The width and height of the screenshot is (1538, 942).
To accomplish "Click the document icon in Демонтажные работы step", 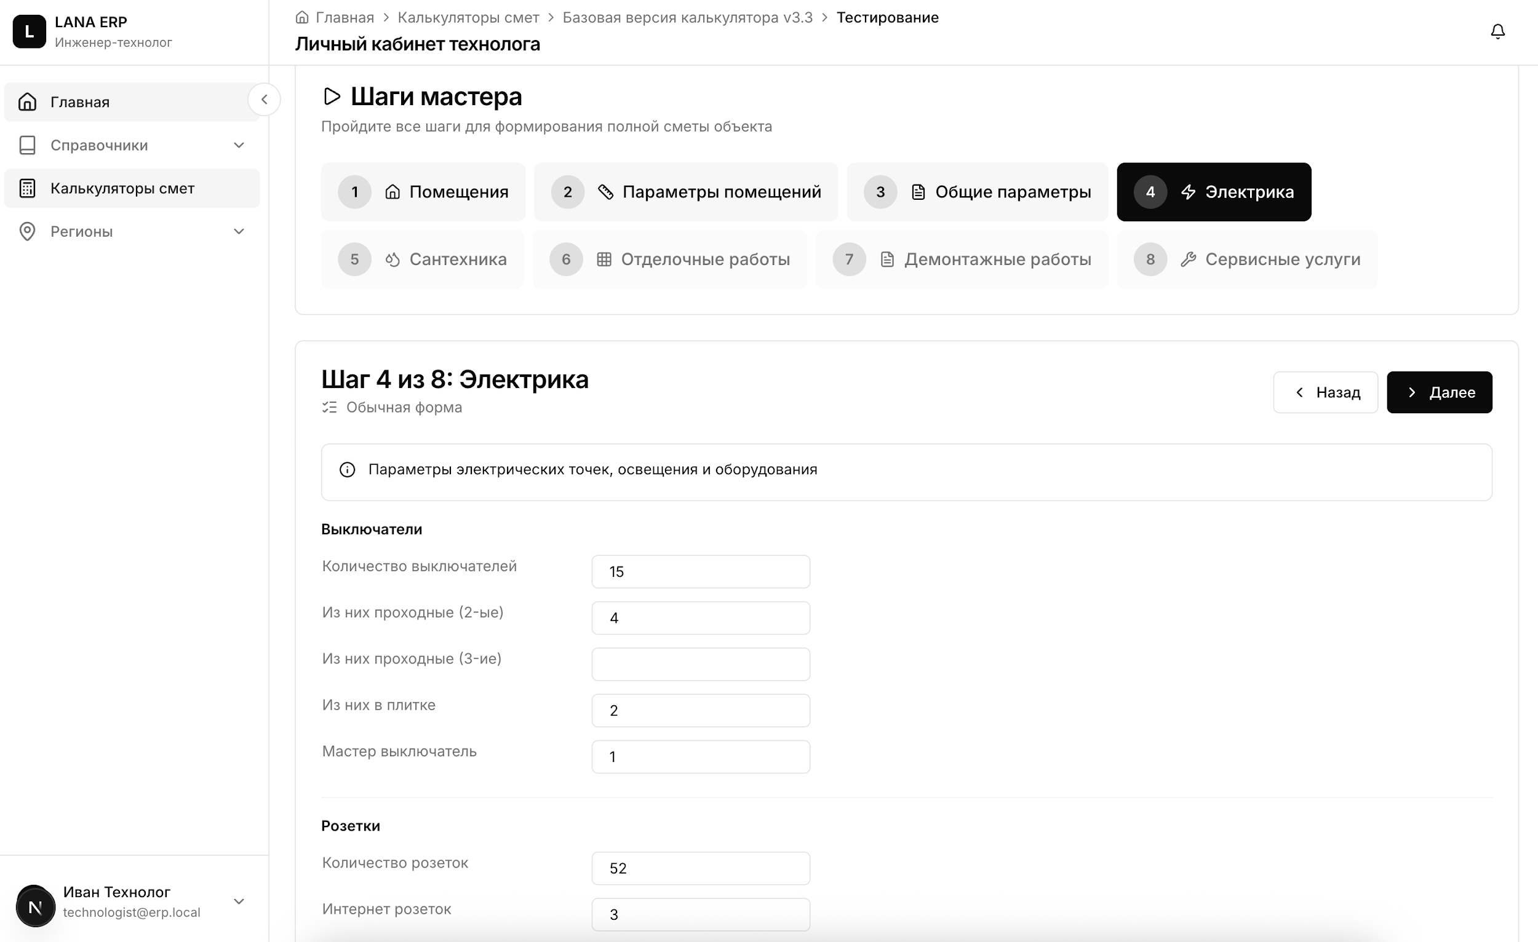I will coord(887,259).
